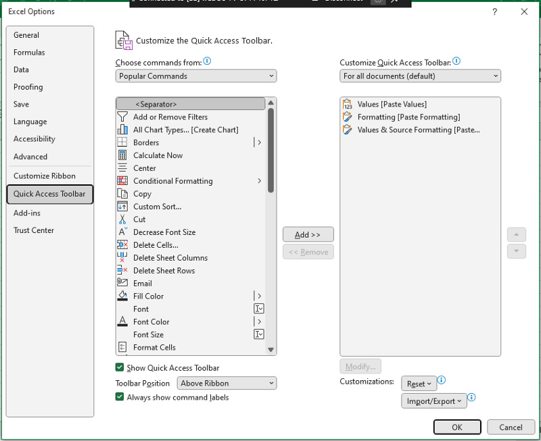Open the Advanced options category
This screenshot has width=541, height=441.
[49, 157]
